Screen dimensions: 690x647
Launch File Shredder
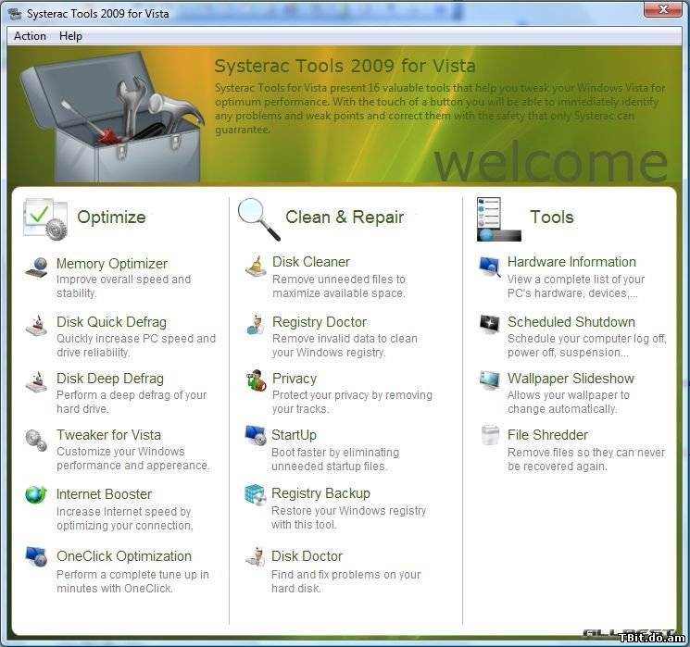coord(547,434)
